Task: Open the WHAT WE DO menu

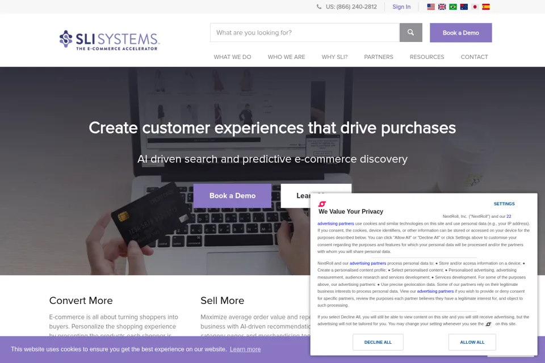Action: point(232,57)
